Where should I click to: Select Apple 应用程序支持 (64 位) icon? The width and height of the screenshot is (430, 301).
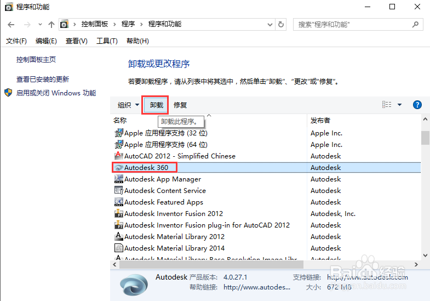click(118, 144)
